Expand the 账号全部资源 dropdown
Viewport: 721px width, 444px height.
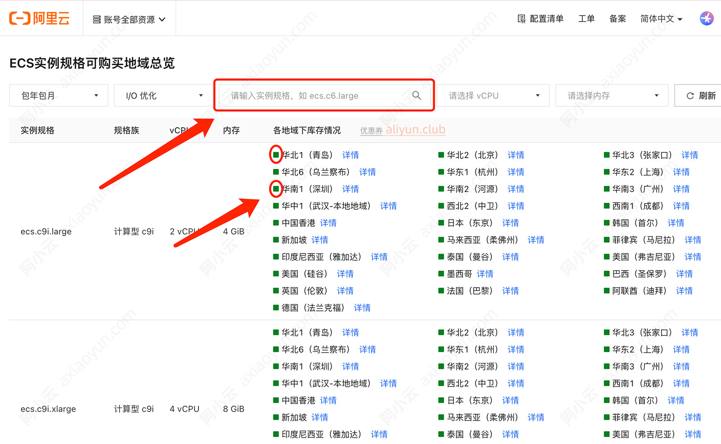pyautogui.click(x=129, y=19)
